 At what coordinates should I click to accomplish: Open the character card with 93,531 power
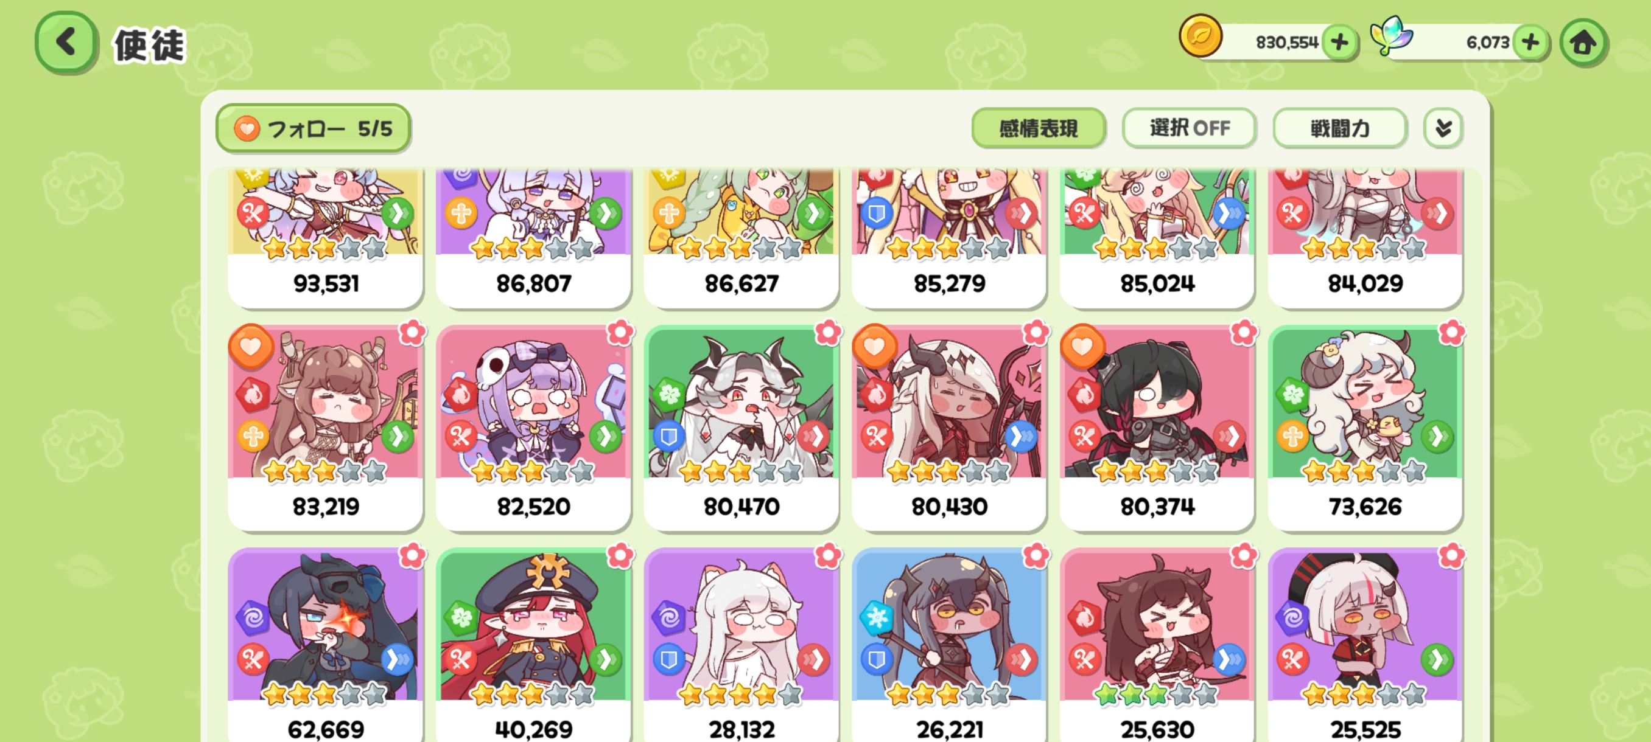point(326,238)
